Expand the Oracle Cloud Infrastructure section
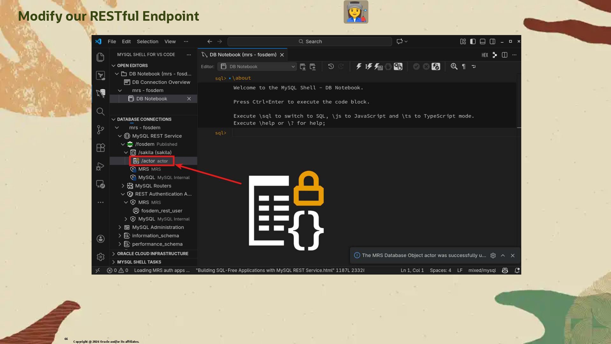This screenshot has height=344, width=611. coord(152,254)
